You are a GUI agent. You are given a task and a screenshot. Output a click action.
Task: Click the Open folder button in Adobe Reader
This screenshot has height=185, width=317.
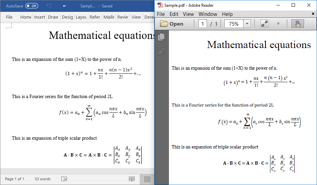(x=172, y=24)
